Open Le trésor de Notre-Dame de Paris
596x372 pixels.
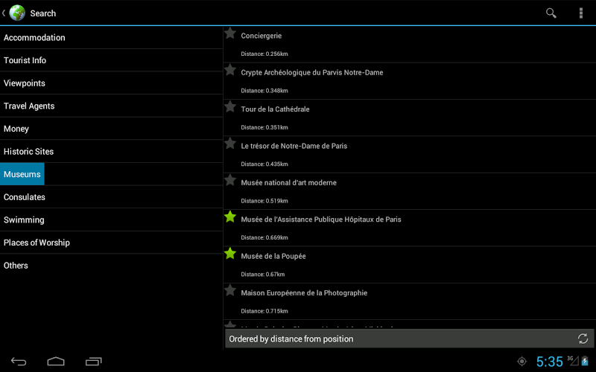[409, 155]
